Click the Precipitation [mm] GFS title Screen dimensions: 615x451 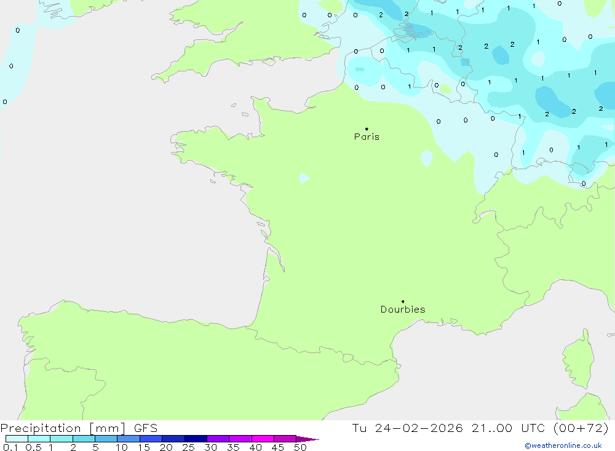tap(79, 428)
